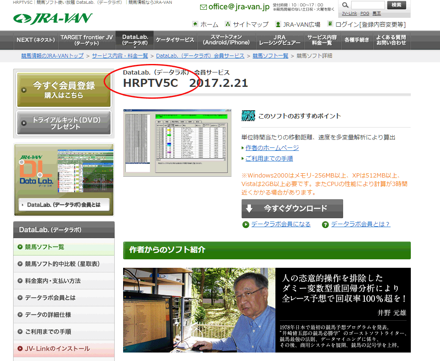Select 各種手続き menu item
This screenshot has height=361, width=440.
tap(357, 40)
